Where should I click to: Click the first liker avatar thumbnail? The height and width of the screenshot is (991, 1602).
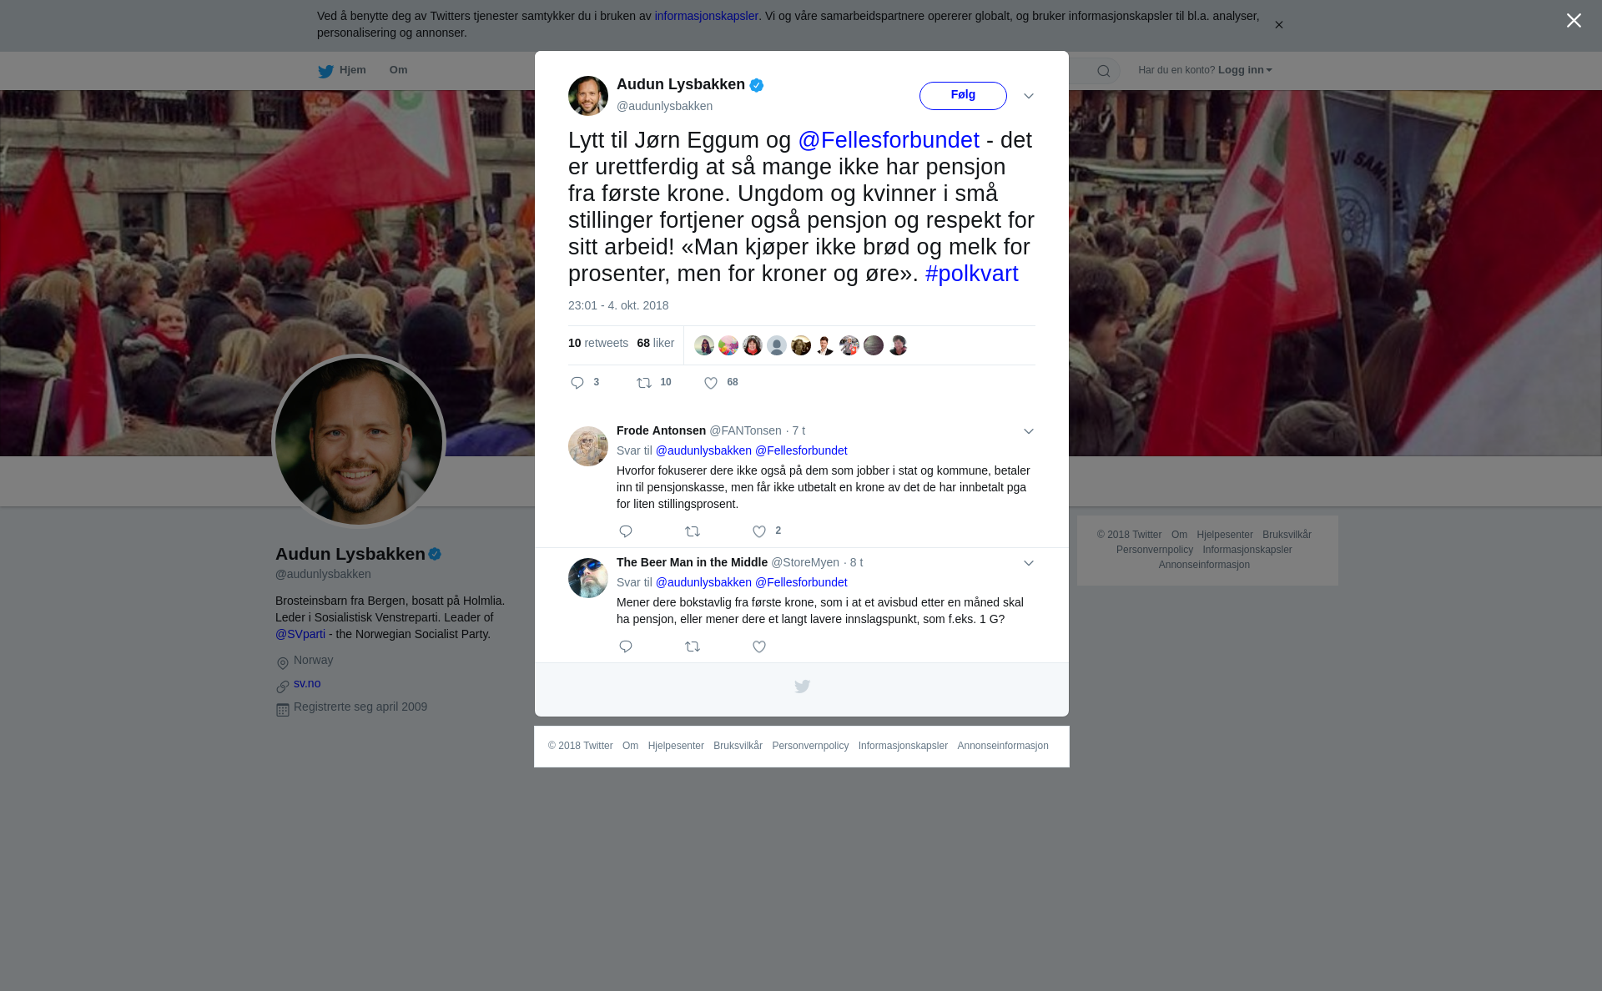(x=704, y=345)
